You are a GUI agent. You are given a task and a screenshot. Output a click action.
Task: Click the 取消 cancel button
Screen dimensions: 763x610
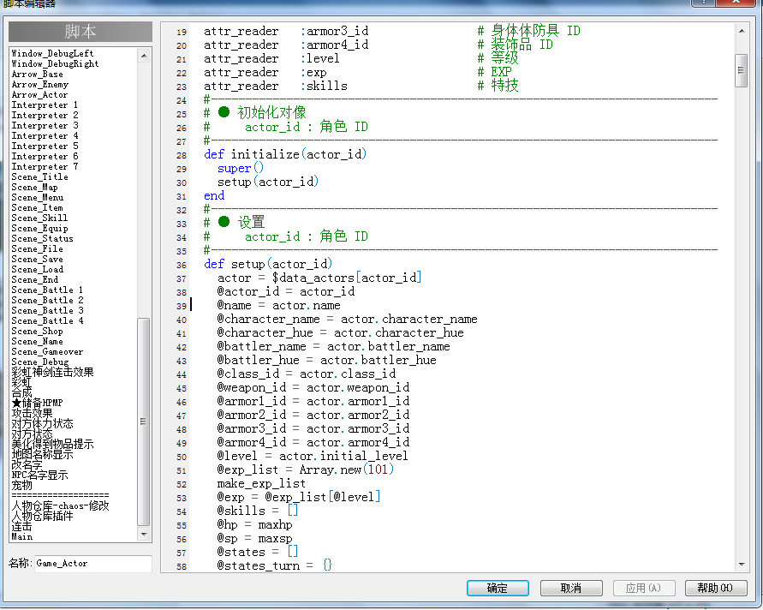[x=571, y=588]
